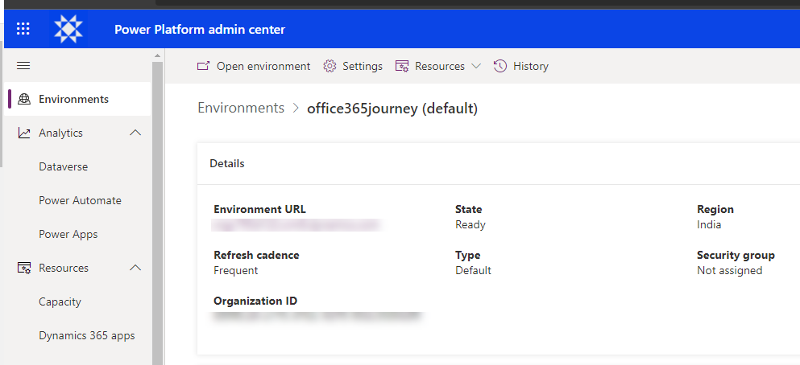
Task: Click the Security group field label
Action: pyautogui.click(x=736, y=255)
